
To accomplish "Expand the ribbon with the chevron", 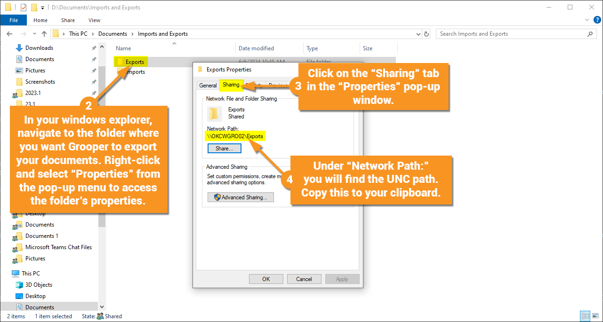I will [x=587, y=20].
